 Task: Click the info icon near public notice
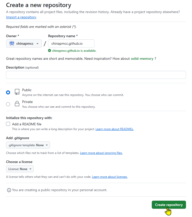(x=9, y=190)
